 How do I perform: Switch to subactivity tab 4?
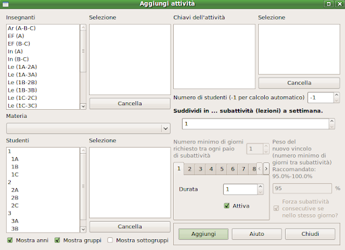211,169
